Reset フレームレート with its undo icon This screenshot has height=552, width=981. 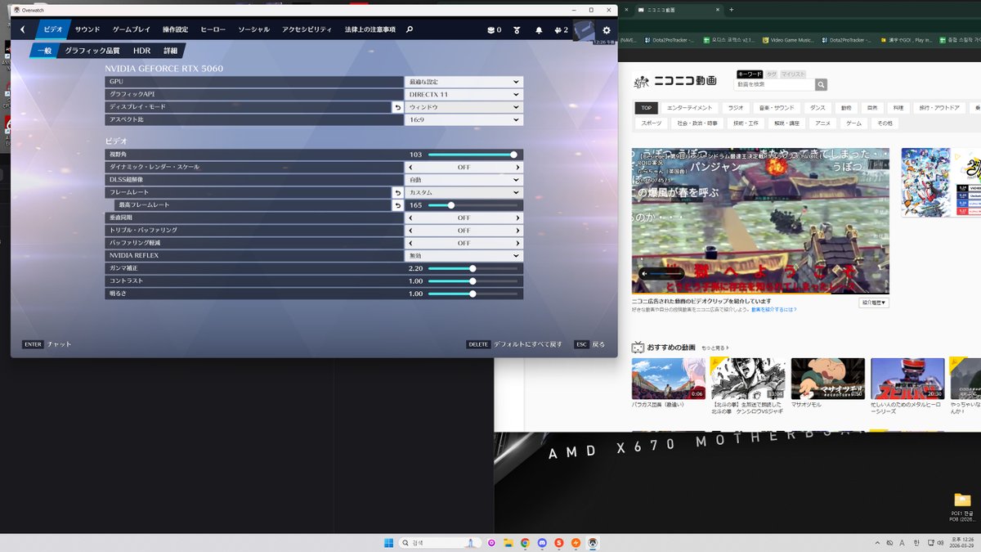click(x=398, y=192)
